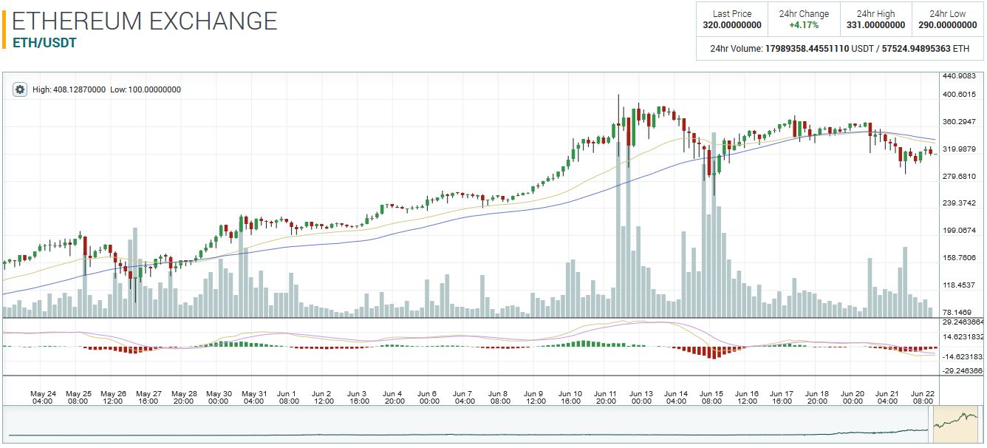987x448 pixels.
Task: Select the ETH/USDT pair label
Action: (x=44, y=43)
